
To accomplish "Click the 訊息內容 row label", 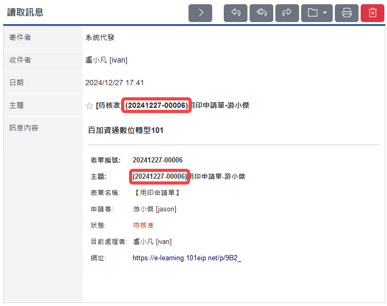I will click(24, 128).
